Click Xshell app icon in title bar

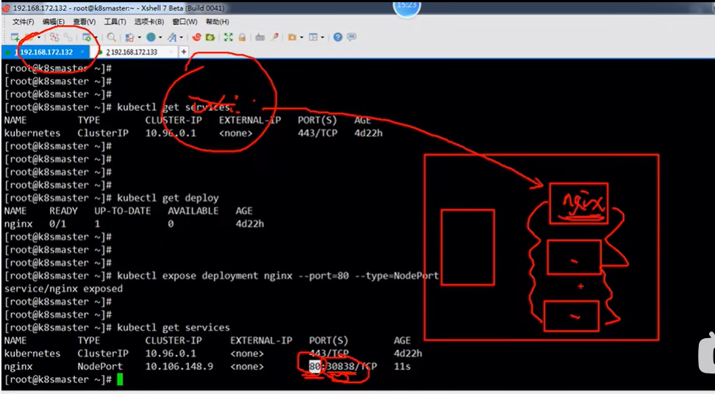pyautogui.click(x=6, y=8)
